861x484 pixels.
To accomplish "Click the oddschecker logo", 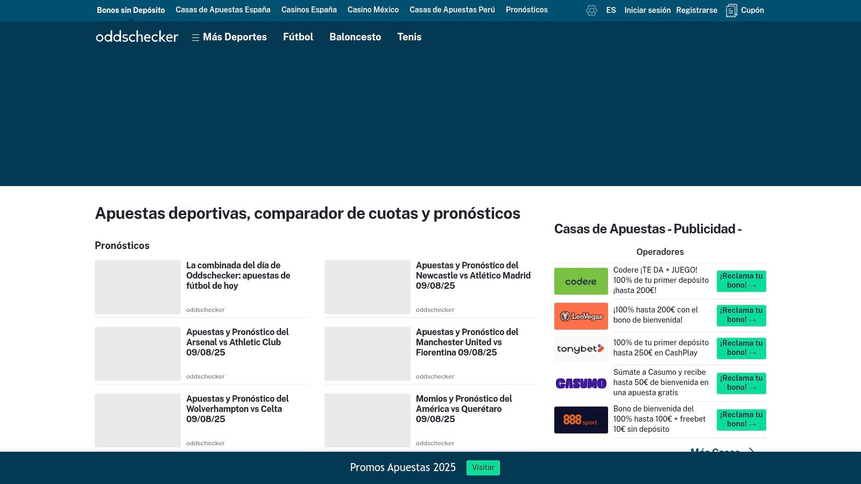I will click(137, 37).
